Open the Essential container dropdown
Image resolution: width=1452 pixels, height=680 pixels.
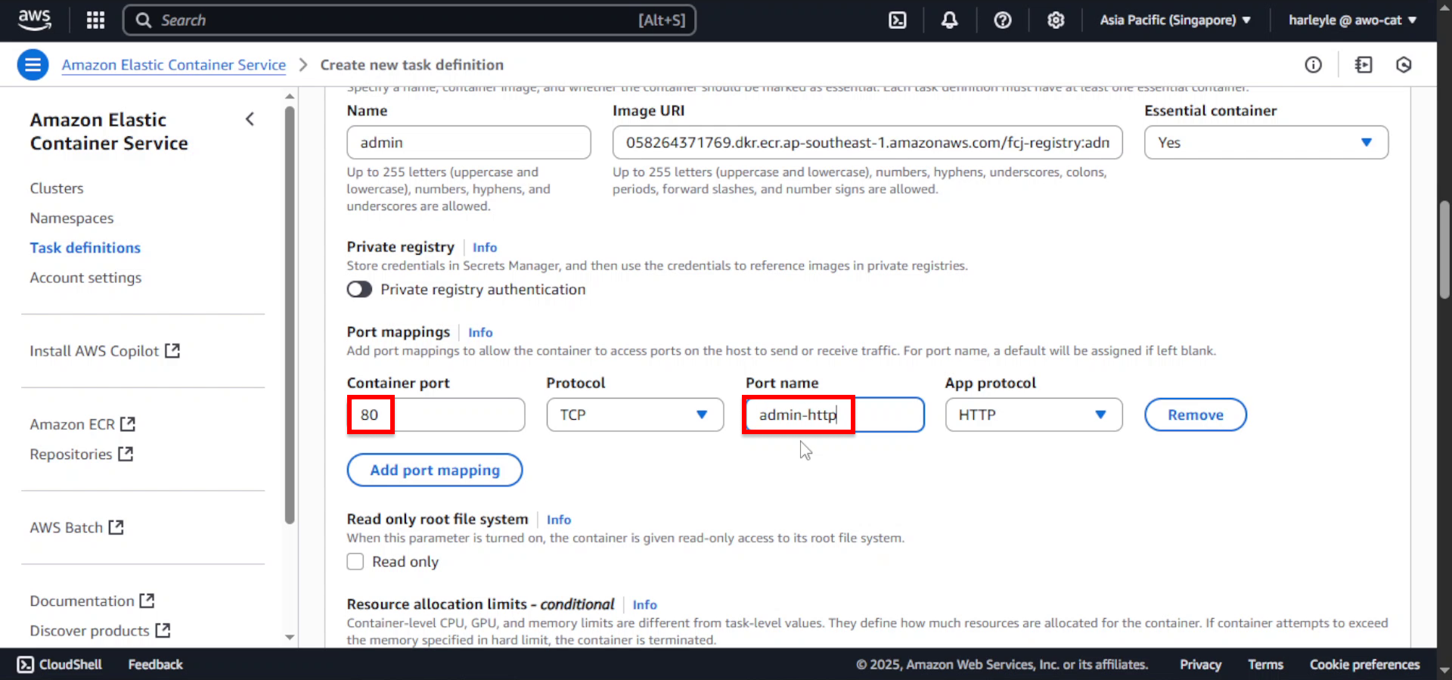pyautogui.click(x=1266, y=142)
